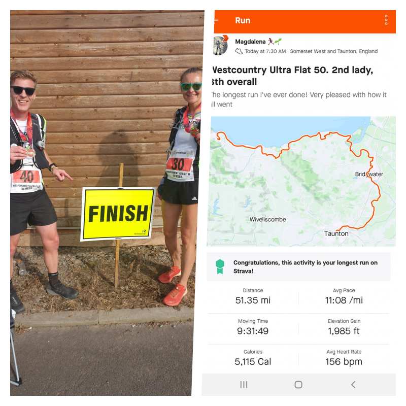Tap the green longest-run achievement badge
406x406 pixels.
click(x=220, y=266)
